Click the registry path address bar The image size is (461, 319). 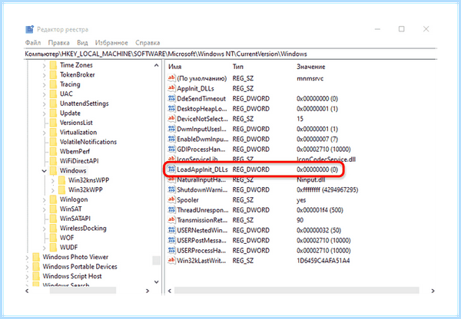(x=230, y=54)
